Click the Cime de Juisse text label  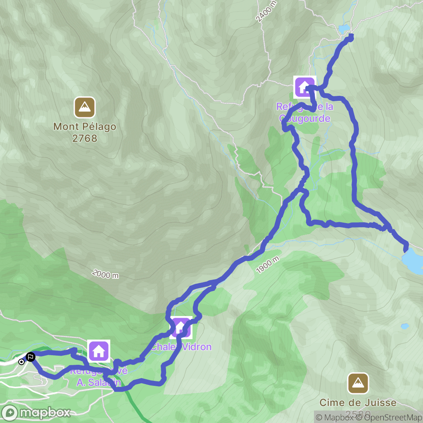click(358, 402)
